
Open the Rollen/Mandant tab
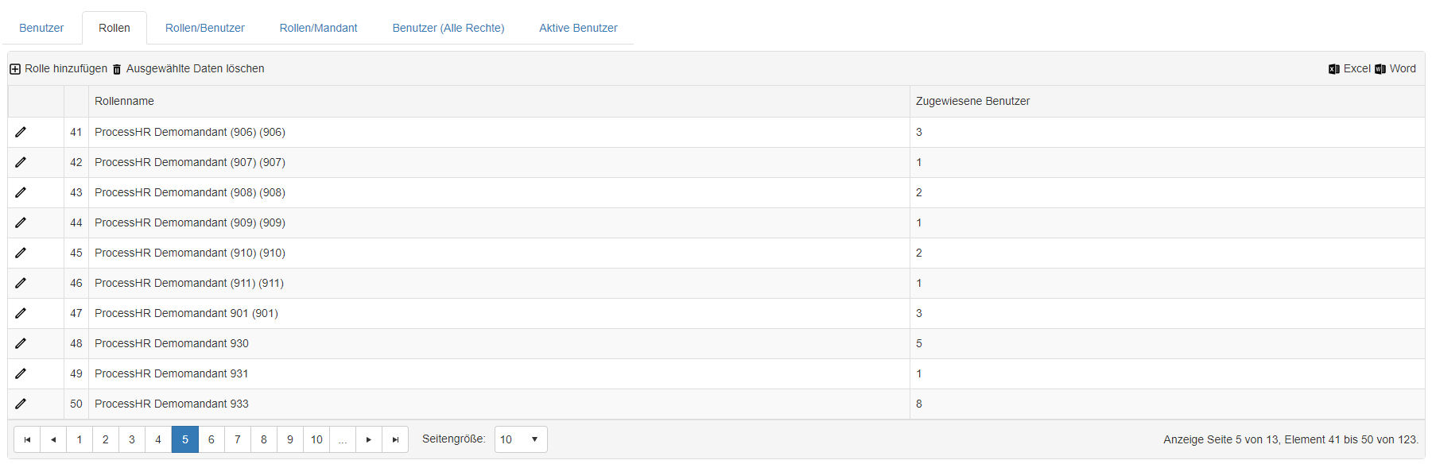point(318,28)
